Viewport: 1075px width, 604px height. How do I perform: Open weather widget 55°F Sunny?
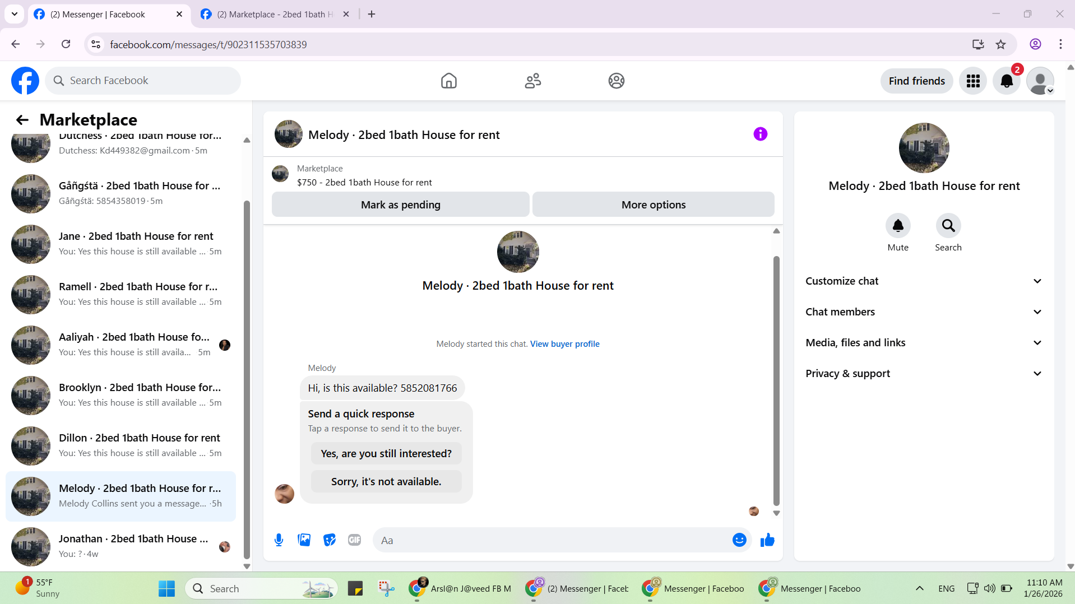pyautogui.click(x=37, y=588)
